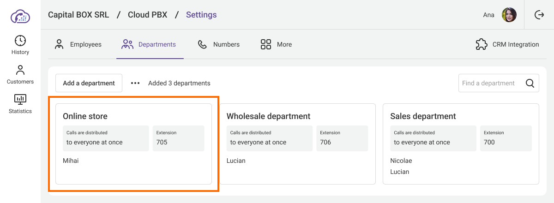Open History from the sidebar
The height and width of the screenshot is (203, 554).
[x=20, y=45]
